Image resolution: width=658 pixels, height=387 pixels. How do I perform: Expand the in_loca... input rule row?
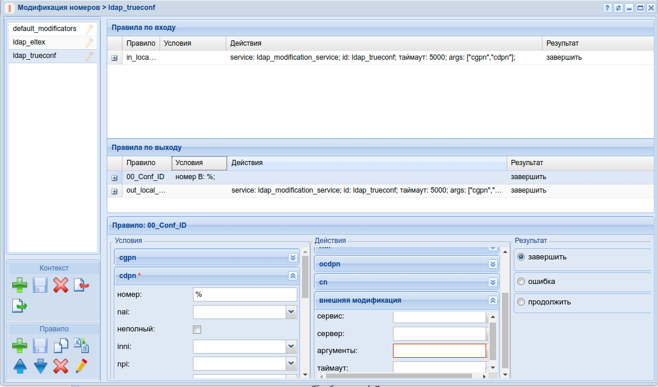[114, 58]
